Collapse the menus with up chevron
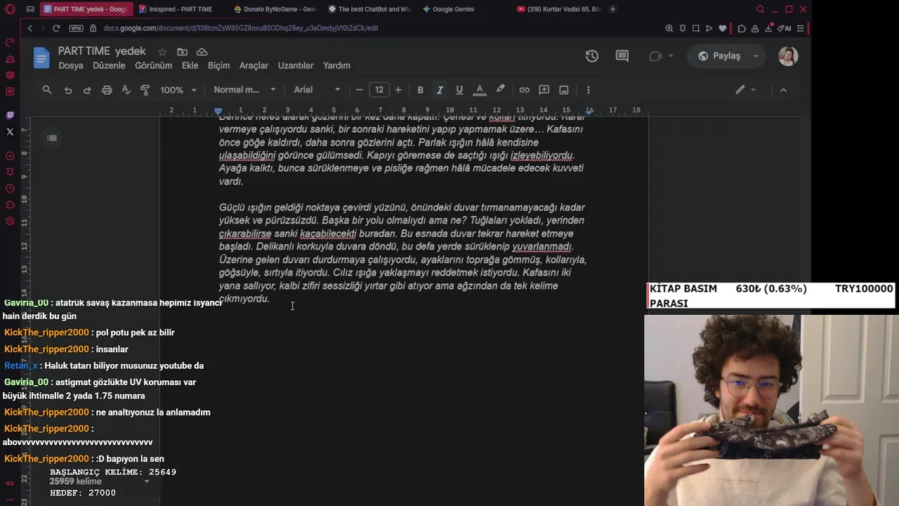Screen dimensions: 899x506 (783, 90)
